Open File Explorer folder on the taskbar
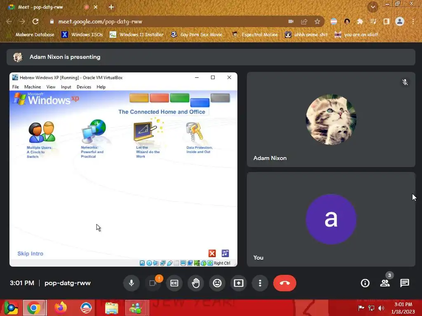422x316 pixels. click(111, 308)
